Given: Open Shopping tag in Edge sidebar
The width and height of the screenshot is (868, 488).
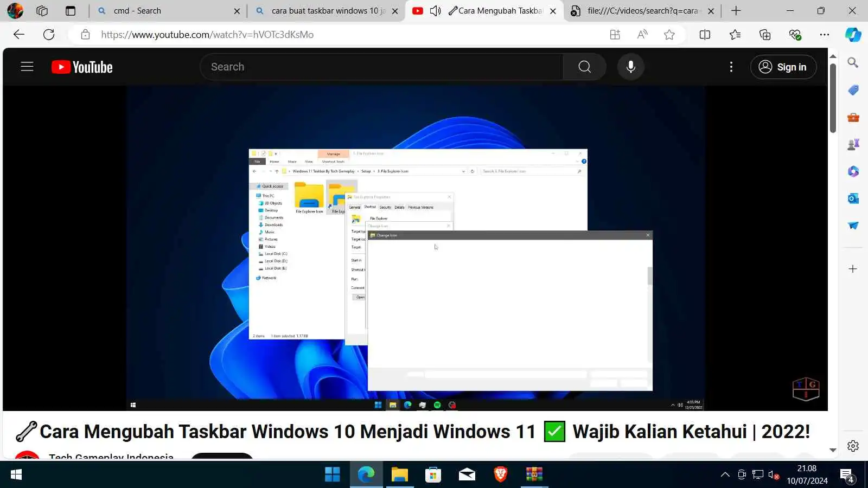Looking at the screenshot, I should point(853,90).
